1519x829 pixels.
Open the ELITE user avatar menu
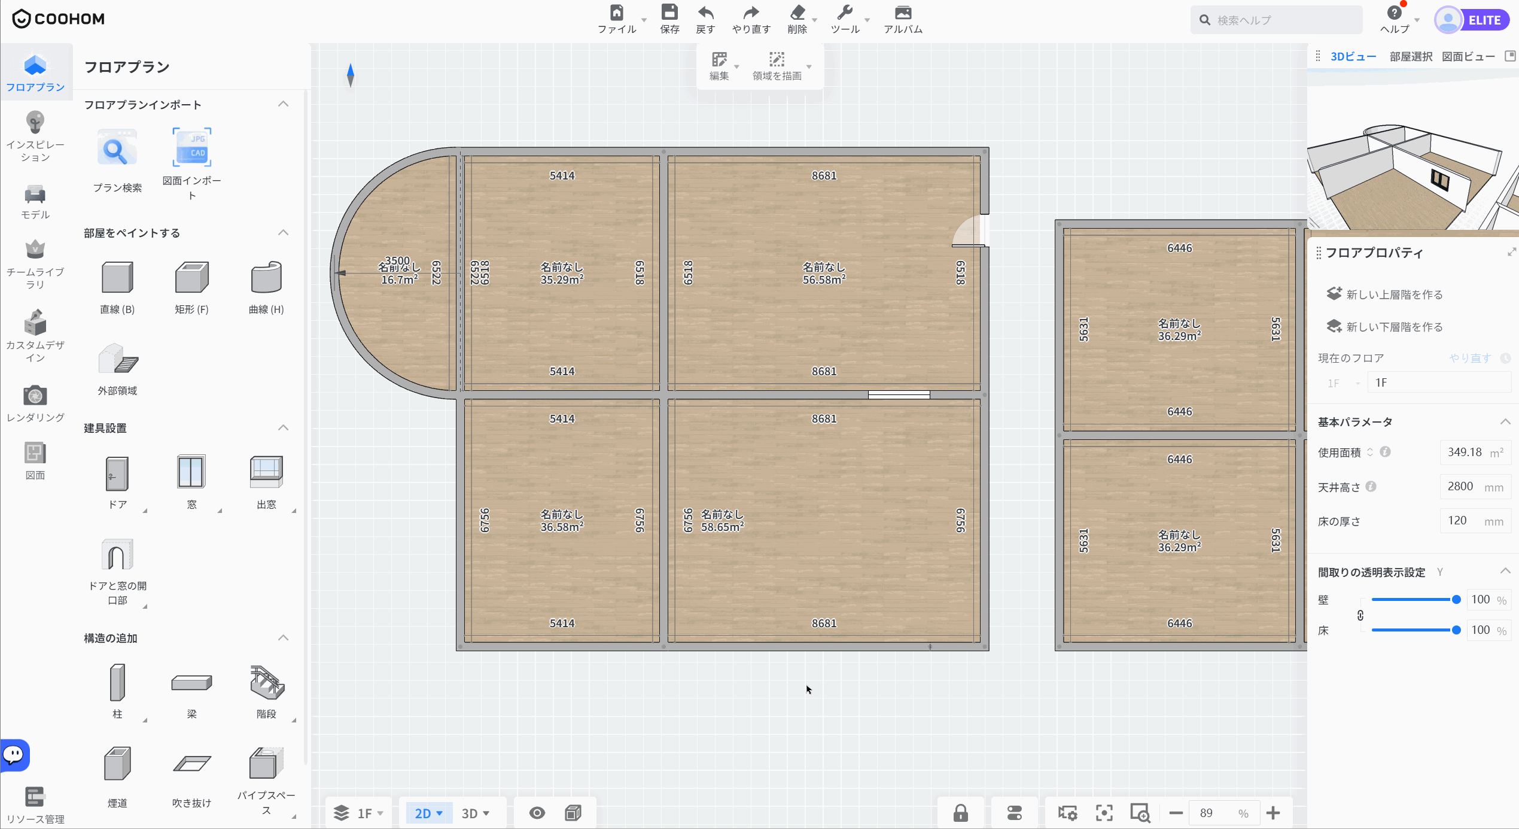point(1472,20)
